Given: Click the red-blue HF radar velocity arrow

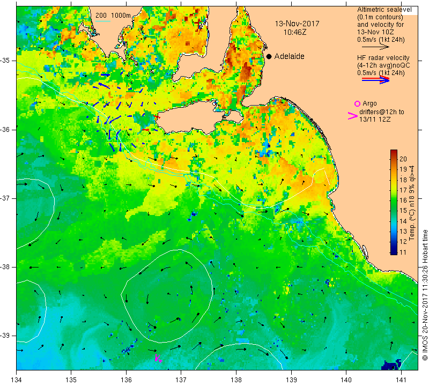Looking at the screenshot, I should pos(375,80).
